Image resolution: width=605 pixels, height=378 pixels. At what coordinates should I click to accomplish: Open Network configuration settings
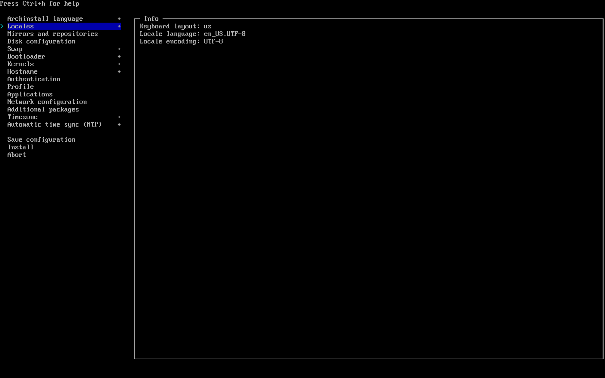47,102
